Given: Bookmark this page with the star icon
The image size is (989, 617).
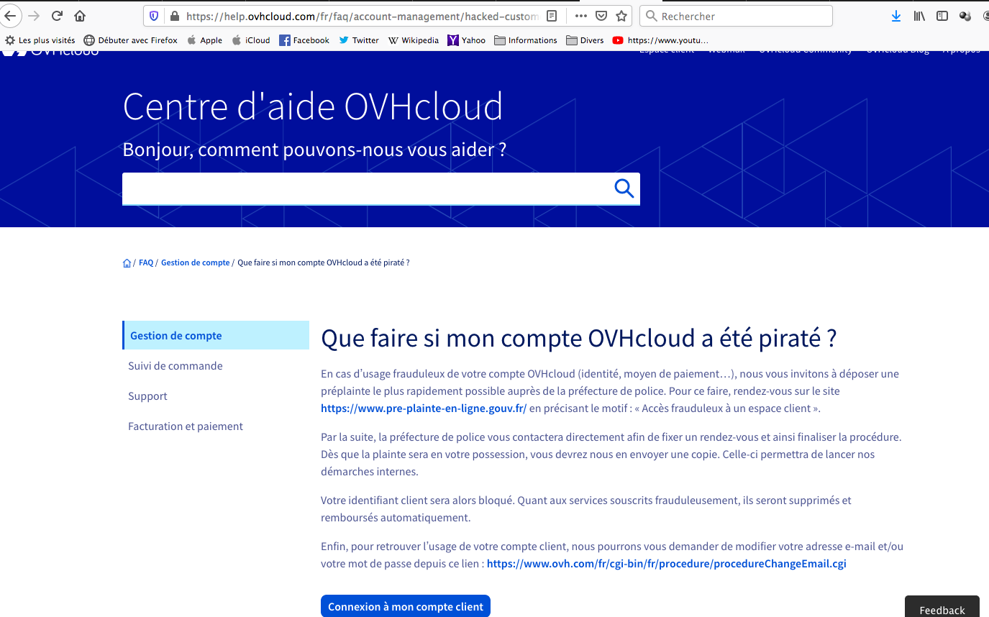Looking at the screenshot, I should tap(621, 16).
